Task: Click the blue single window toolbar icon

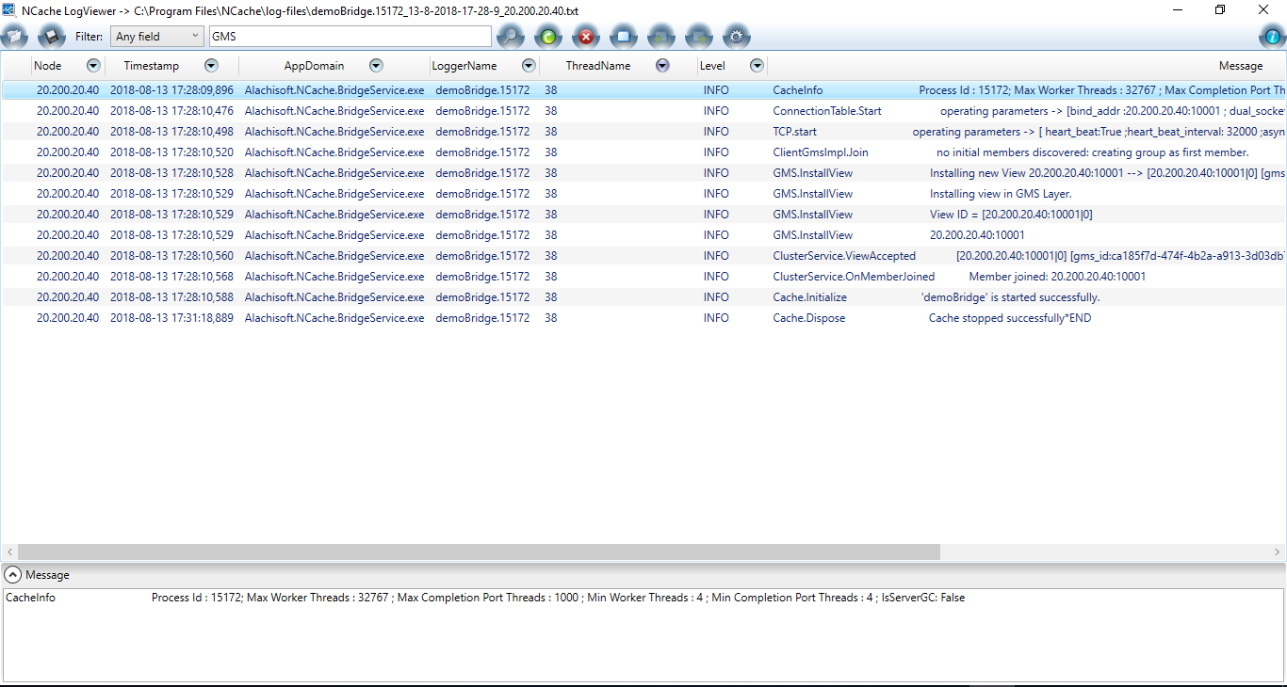Action: coord(624,37)
